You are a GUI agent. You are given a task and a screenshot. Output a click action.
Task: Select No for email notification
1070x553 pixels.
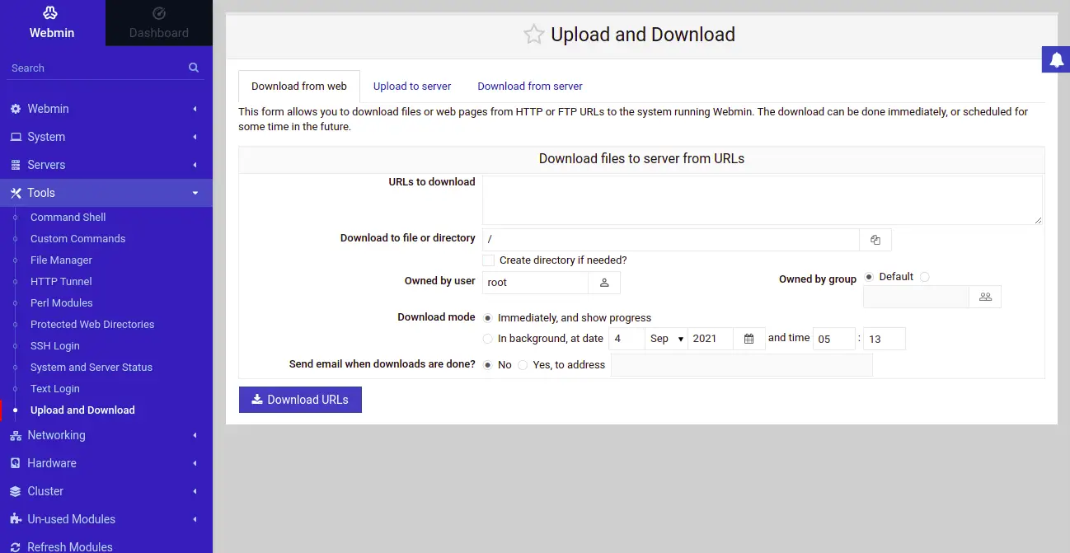[488, 364]
